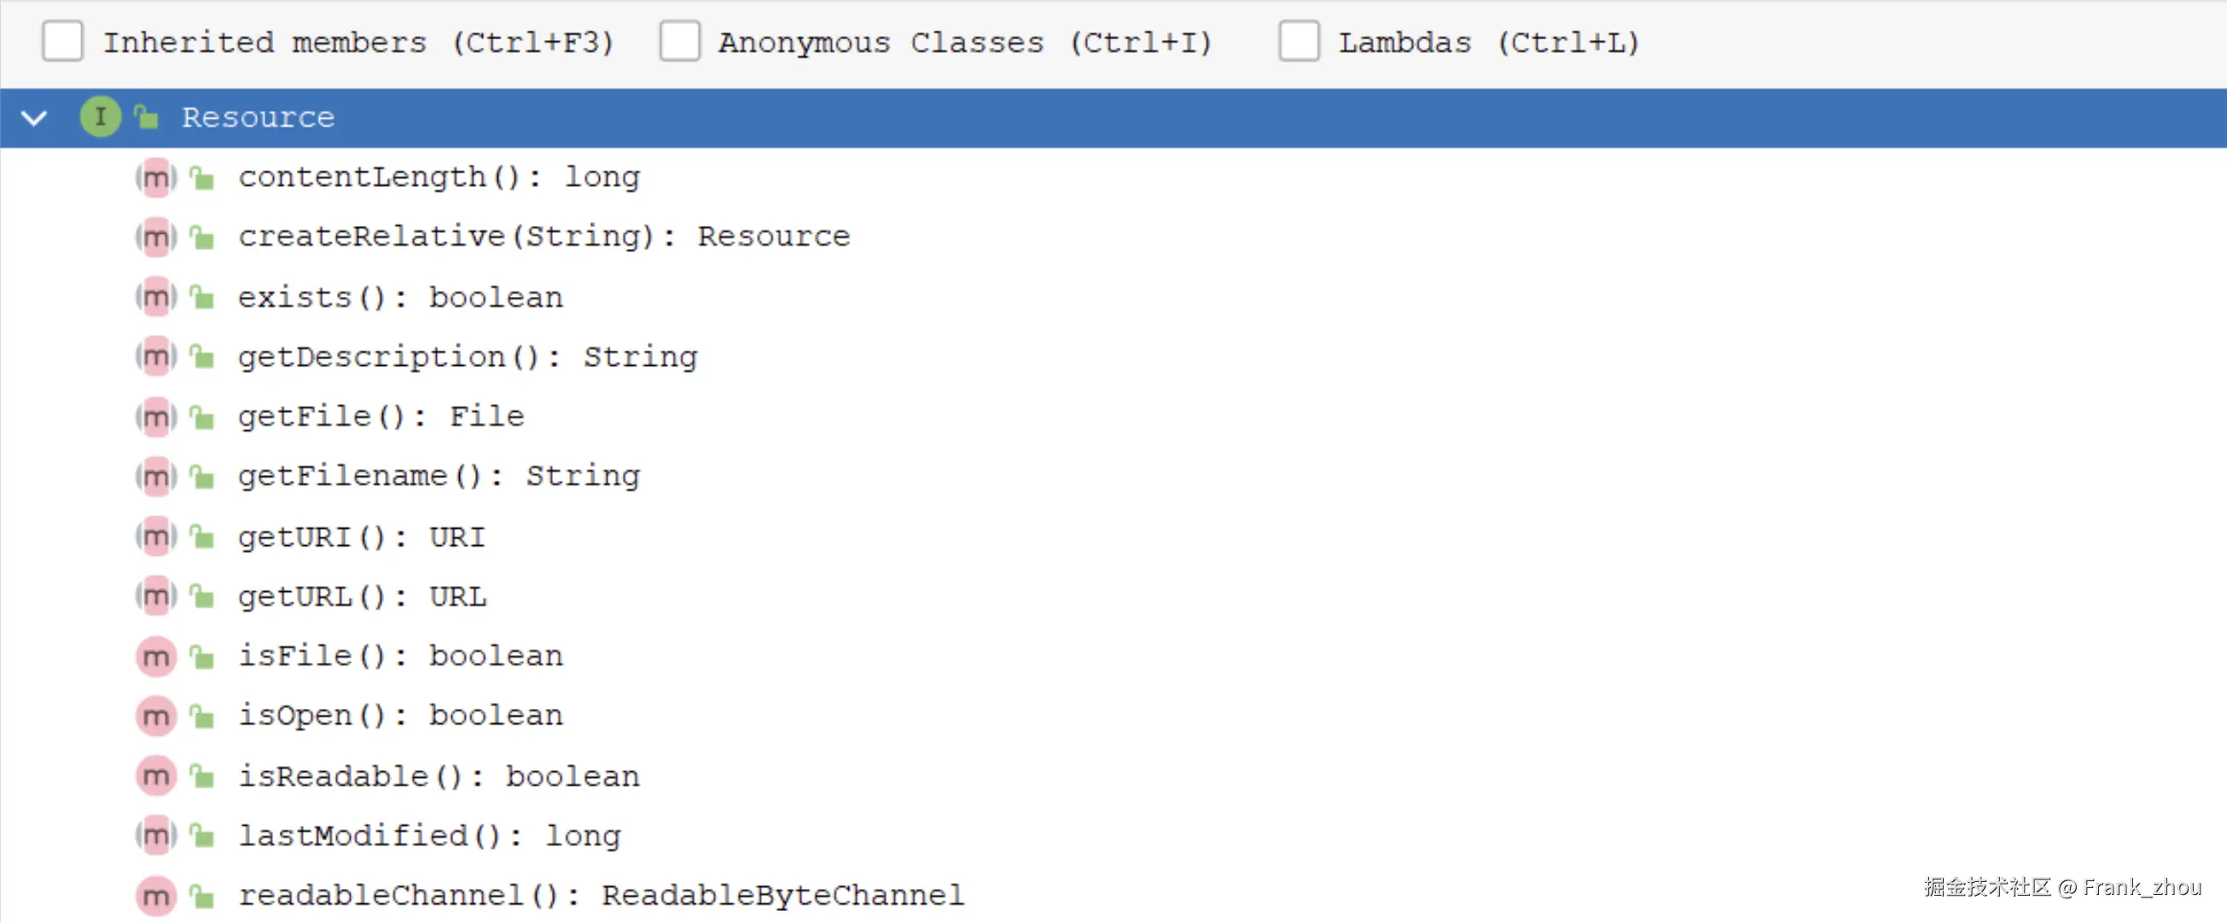Collapse the Resource tree node

pos(34,117)
